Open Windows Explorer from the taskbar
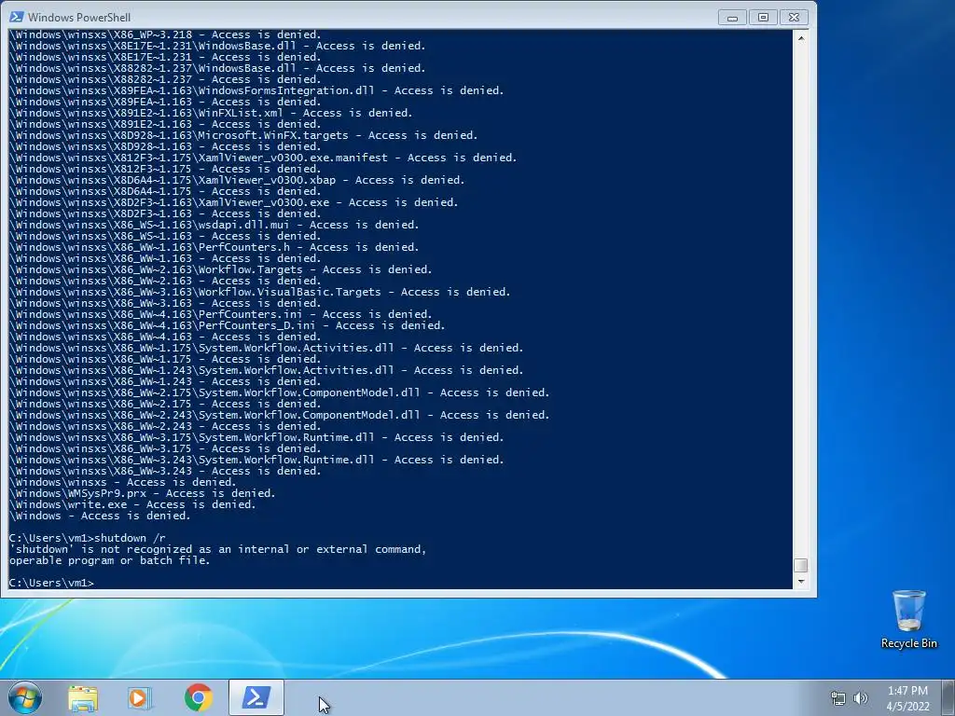Image resolution: width=955 pixels, height=716 pixels. 83,697
